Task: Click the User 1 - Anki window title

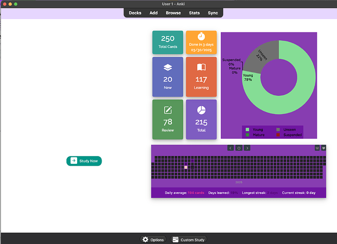Action: point(173,4)
